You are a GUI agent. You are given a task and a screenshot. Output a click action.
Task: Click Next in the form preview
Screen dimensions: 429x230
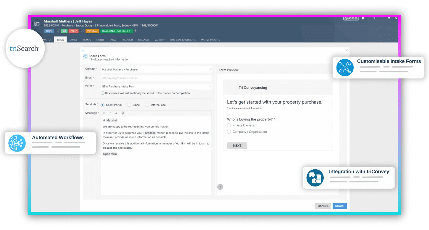point(237,146)
